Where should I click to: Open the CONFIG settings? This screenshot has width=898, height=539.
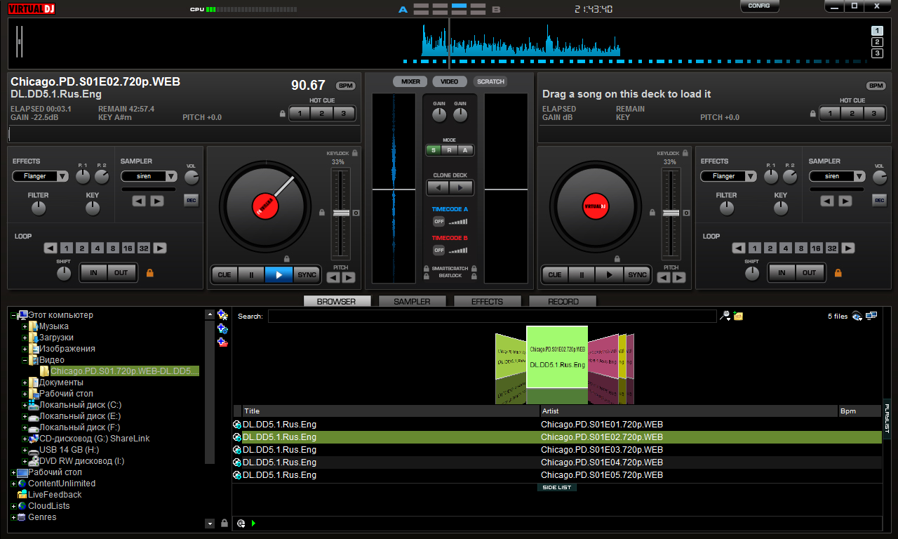[759, 6]
